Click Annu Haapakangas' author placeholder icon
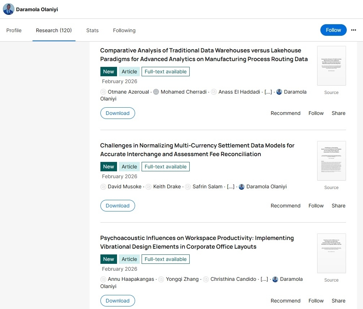Screen dimensions: 363x309 (x=103, y=279)
